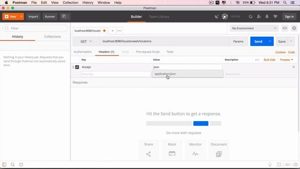This screenshot has width=300, height=169.
Task: Click the Document icon
Action: click(x=219, y=154)
